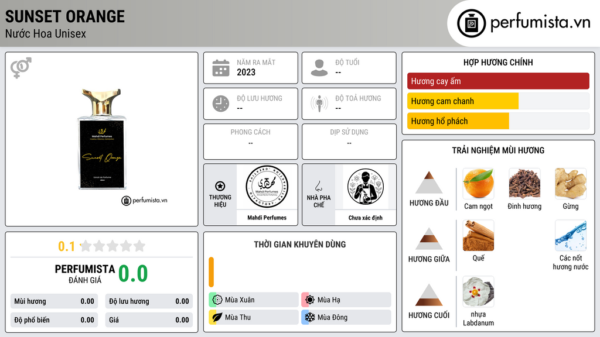600x337 pixels.
Task: Click the Mùa Hạ sun icon
Action: point(310,300)
